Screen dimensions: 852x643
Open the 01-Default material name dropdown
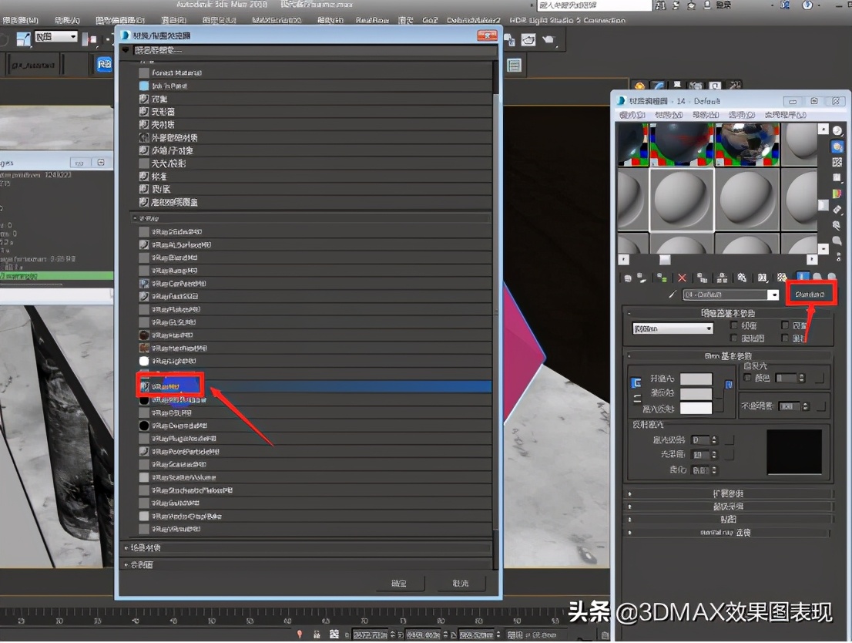click(x=774, y=294)
